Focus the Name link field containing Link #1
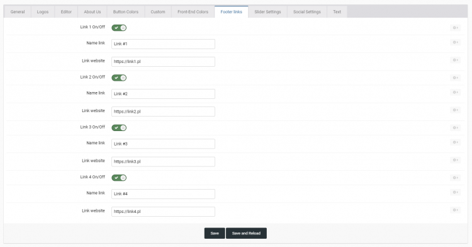 (x=163, y=44)
